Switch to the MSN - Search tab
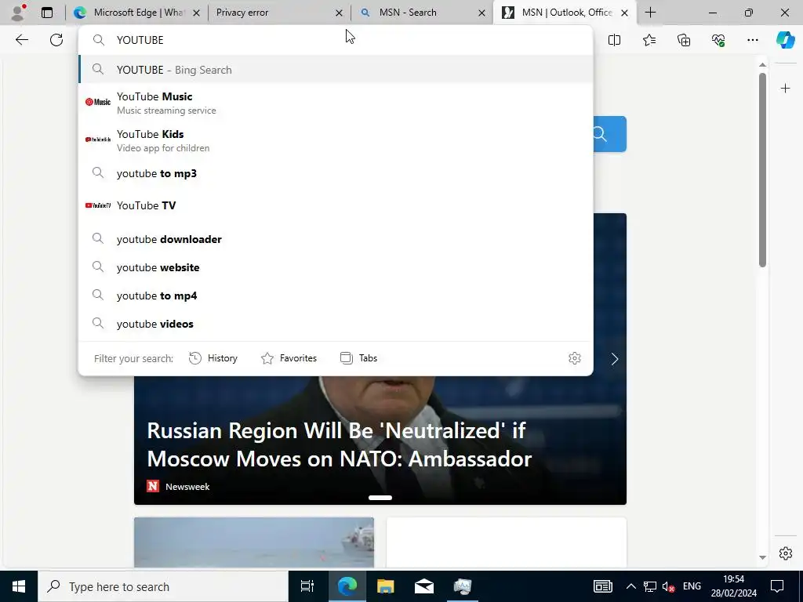 point(422,13)
